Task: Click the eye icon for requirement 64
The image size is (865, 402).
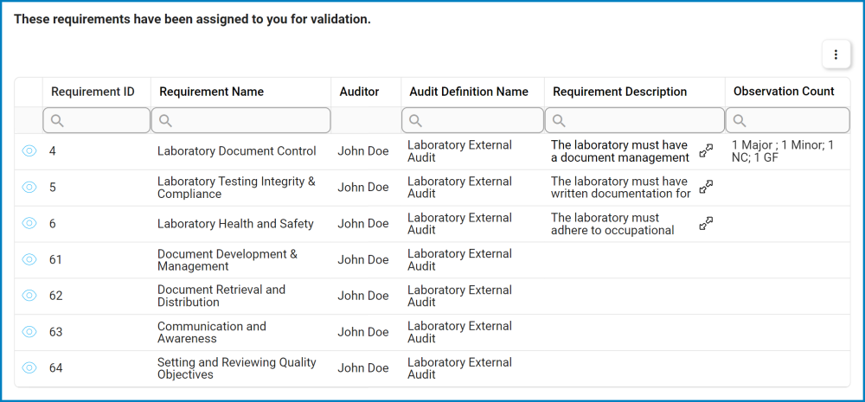Action: click(x=29, y=367)
